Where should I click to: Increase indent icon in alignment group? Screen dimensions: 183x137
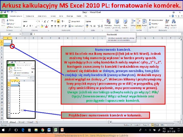(66, 26)
